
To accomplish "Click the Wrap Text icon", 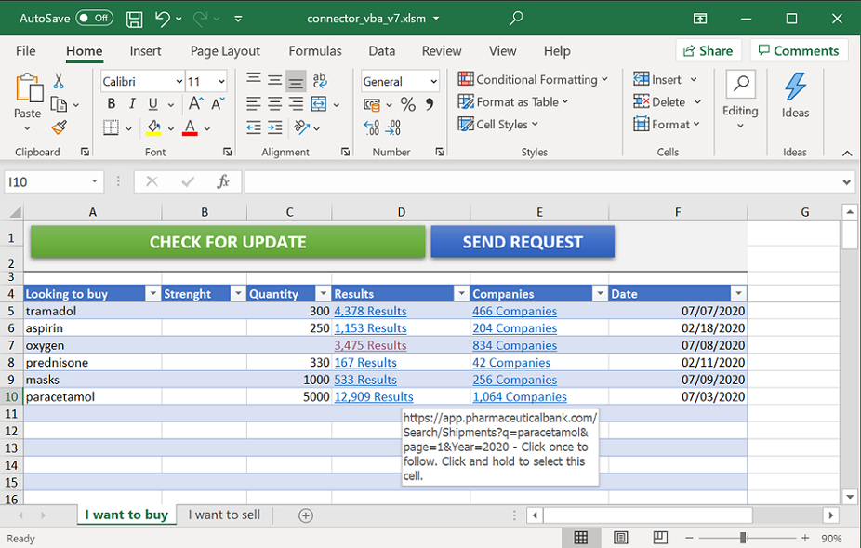I will point(320,81).
